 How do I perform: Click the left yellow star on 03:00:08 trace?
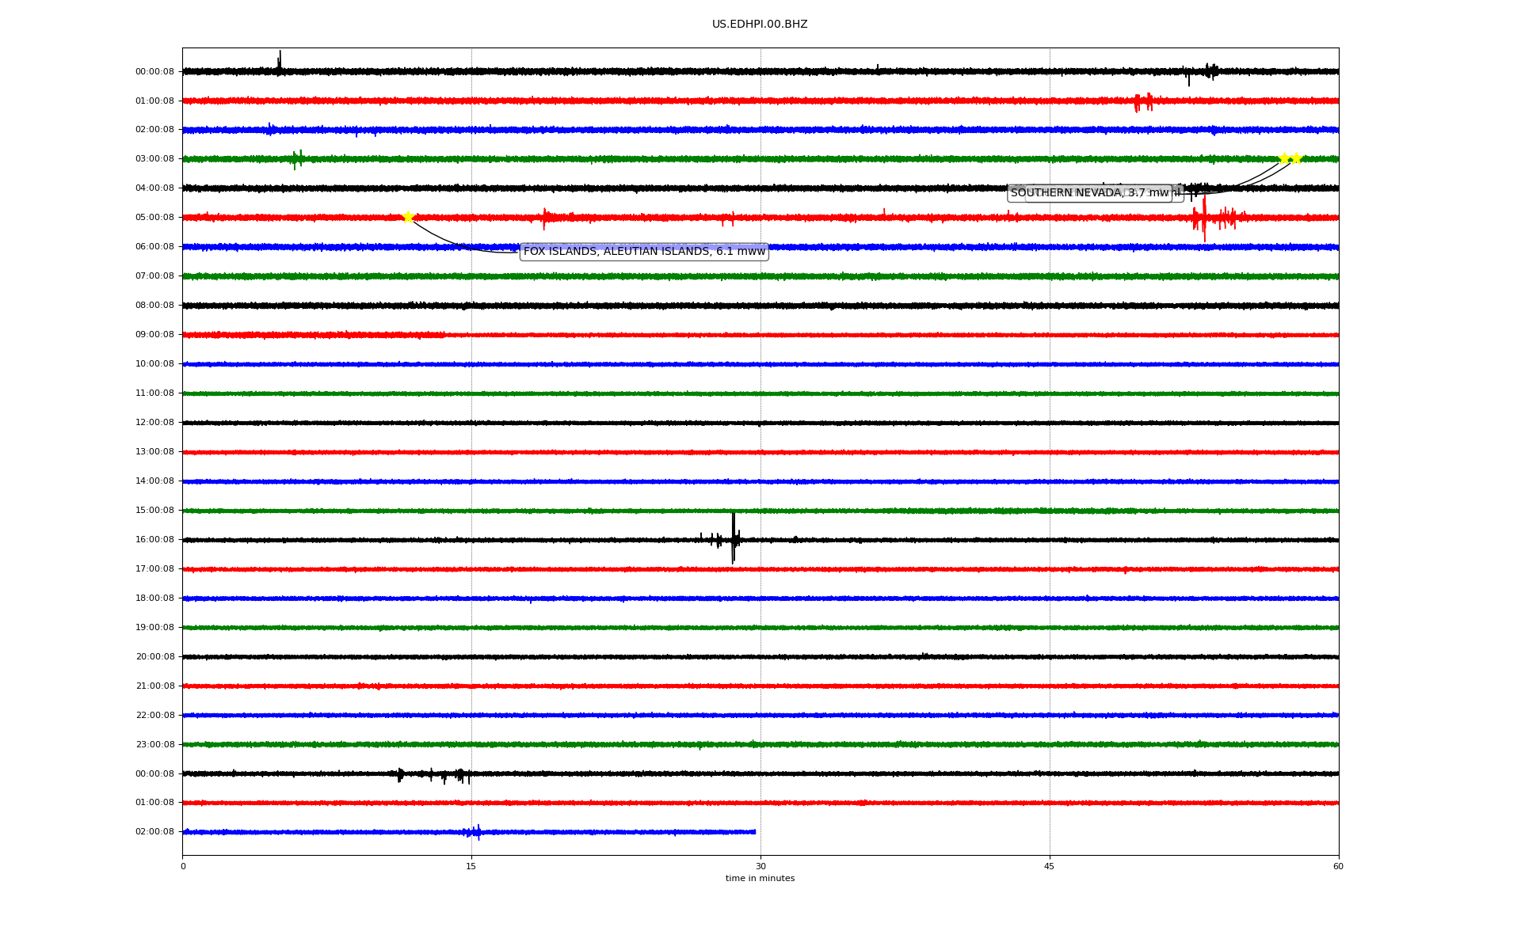click(1284, 158)
